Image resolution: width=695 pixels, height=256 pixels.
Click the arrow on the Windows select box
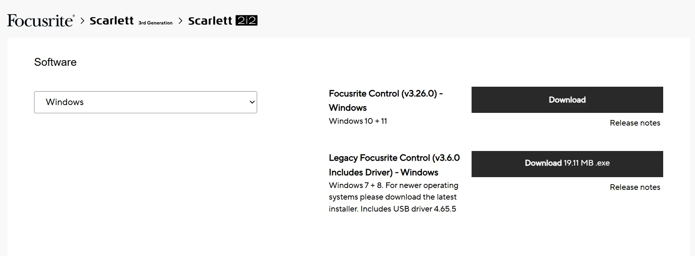pos(252,102)
